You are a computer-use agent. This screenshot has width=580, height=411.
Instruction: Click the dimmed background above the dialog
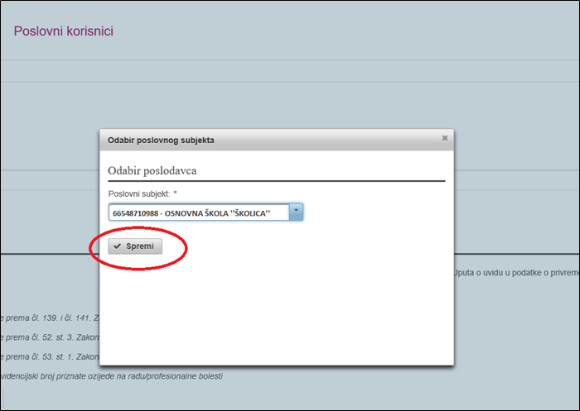click(x=290, y=91)
